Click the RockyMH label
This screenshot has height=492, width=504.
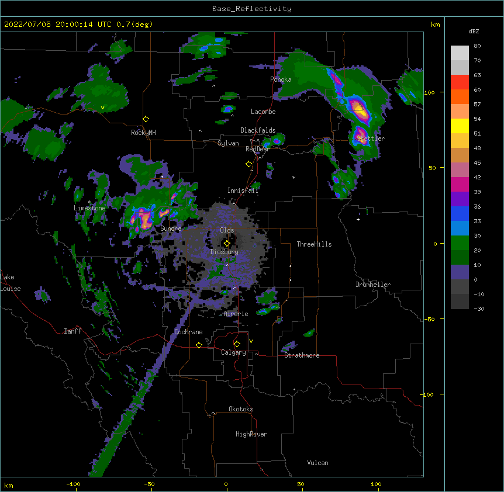pyautogui.click(x=143, y=133)
